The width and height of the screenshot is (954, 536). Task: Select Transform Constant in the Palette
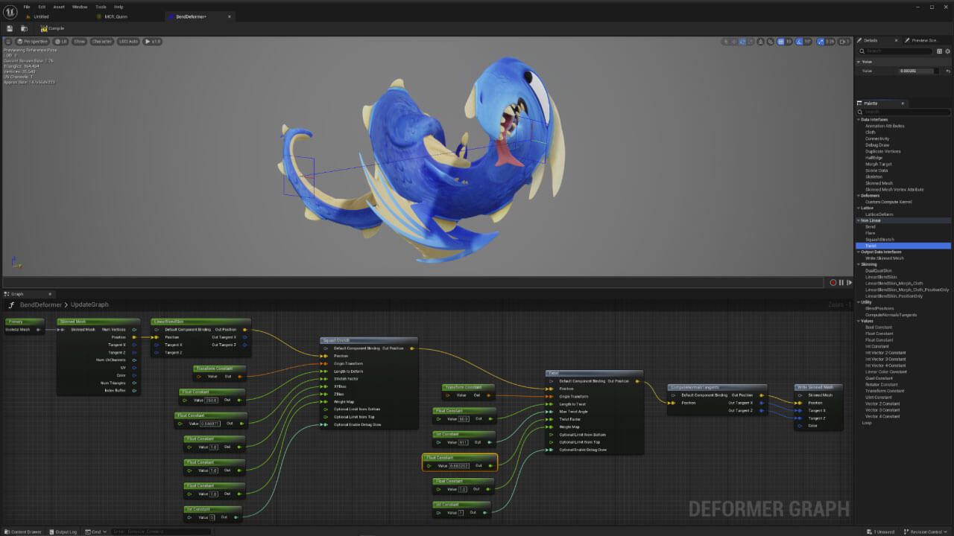coord(885,391)
